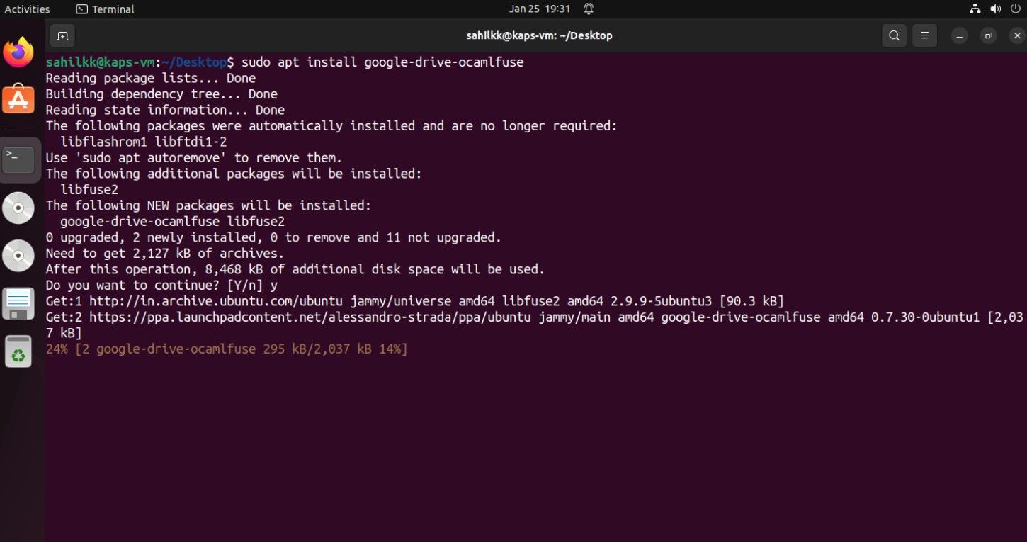Click the in.archive.ubuntu.com URL
Screen dimensions: 1027x542
225,301
